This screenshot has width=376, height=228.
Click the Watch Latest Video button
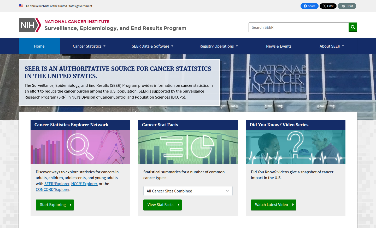tap(274, 205)
